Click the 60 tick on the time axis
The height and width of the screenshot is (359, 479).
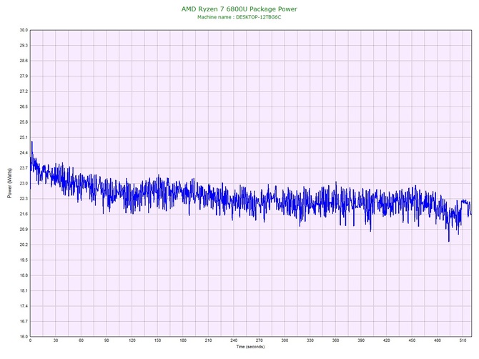[81, 340]
